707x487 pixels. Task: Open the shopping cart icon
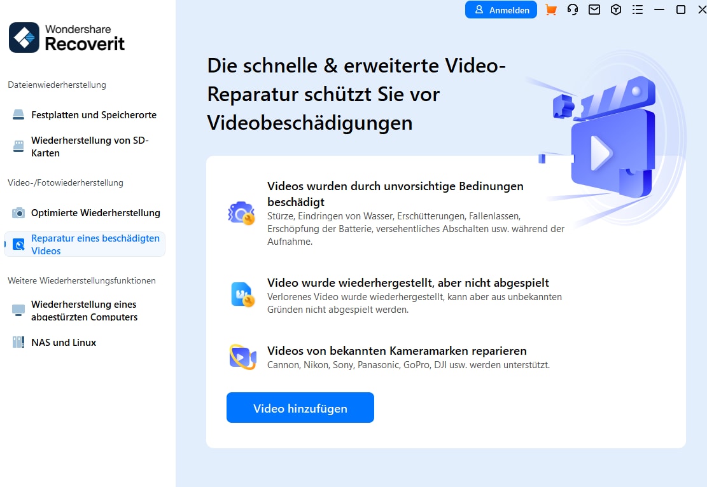[550, 10]
